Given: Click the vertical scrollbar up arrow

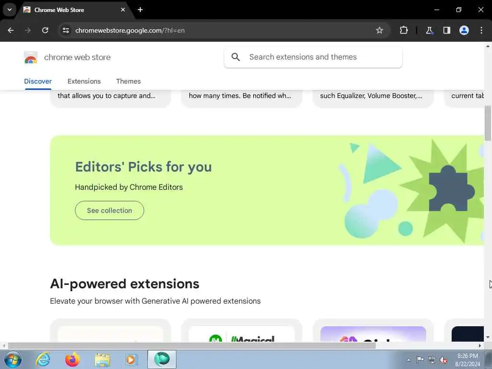Looking at the screenshot, I should pos(488,46).
